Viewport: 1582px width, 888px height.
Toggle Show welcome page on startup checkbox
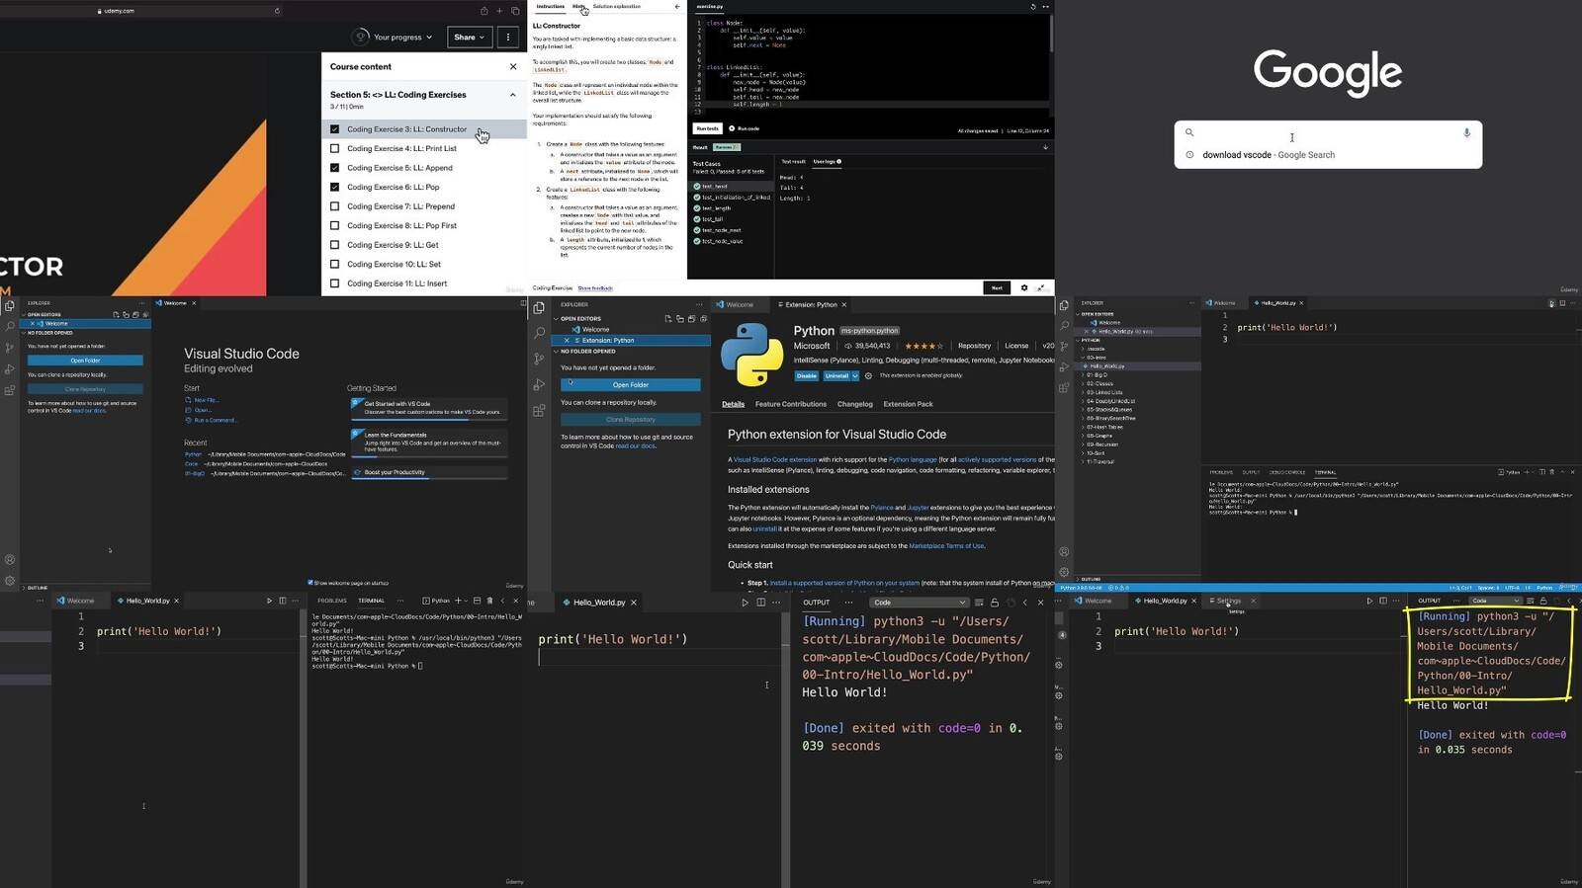coord(310,583)
